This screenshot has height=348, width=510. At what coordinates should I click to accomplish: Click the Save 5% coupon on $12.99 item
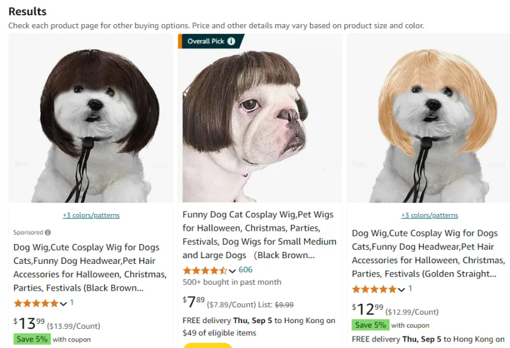(370, 325)
